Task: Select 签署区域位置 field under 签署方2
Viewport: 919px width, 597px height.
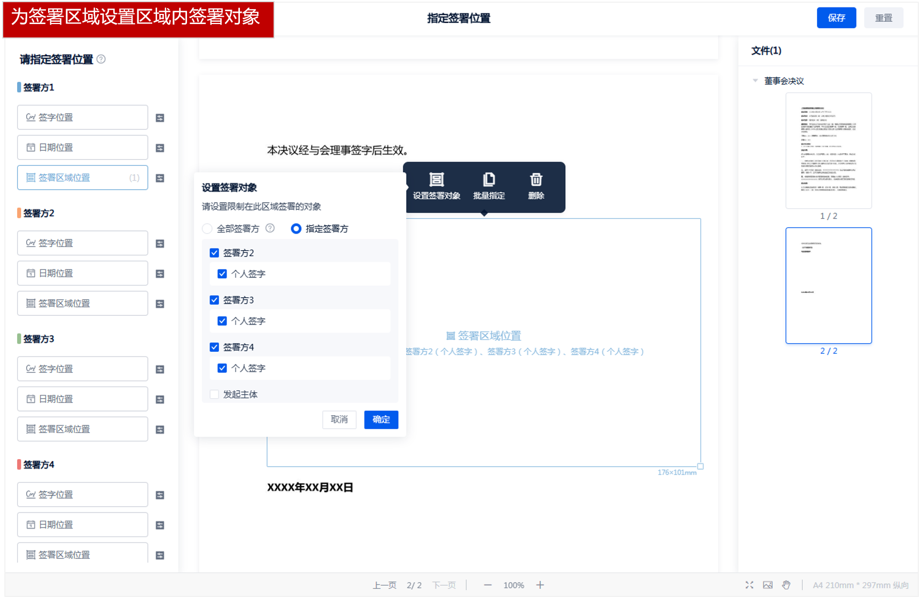Action: coord(82,304)
